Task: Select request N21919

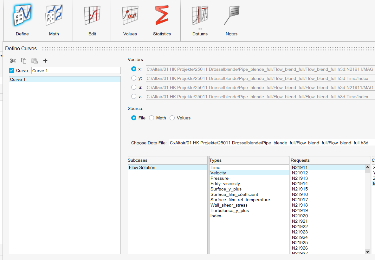Action: (x=328, y=210)
